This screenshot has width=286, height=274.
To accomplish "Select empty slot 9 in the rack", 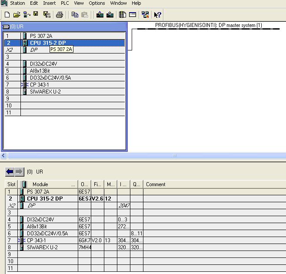I will coord(65,99).
